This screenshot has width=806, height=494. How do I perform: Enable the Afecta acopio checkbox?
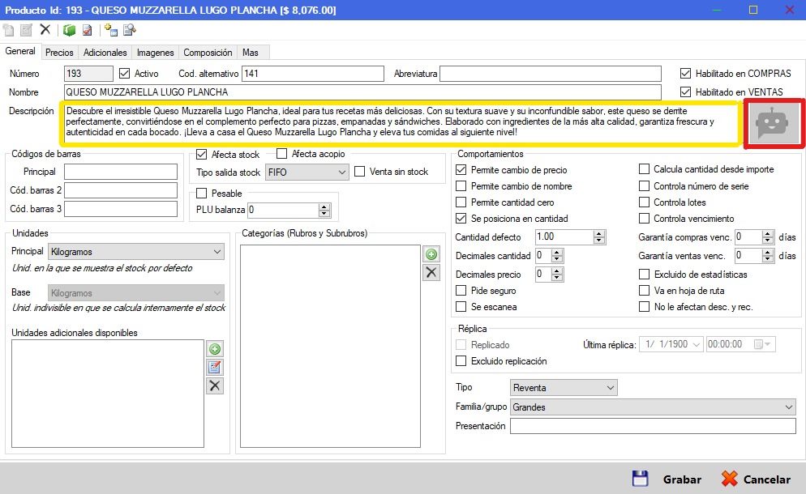click(x=281, y=154)
